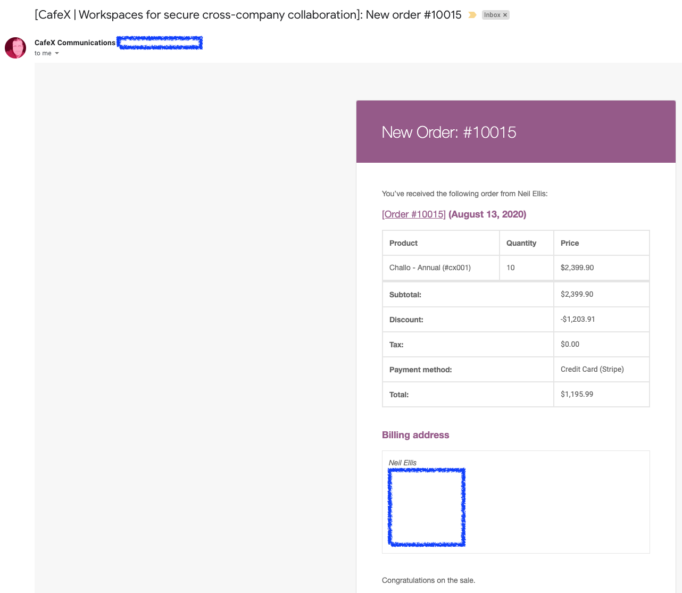Click the 'Challo - Annual (#cx001)' product cell
The height and width of the screenshot is (593, 682).
click(x=441, y=268)
